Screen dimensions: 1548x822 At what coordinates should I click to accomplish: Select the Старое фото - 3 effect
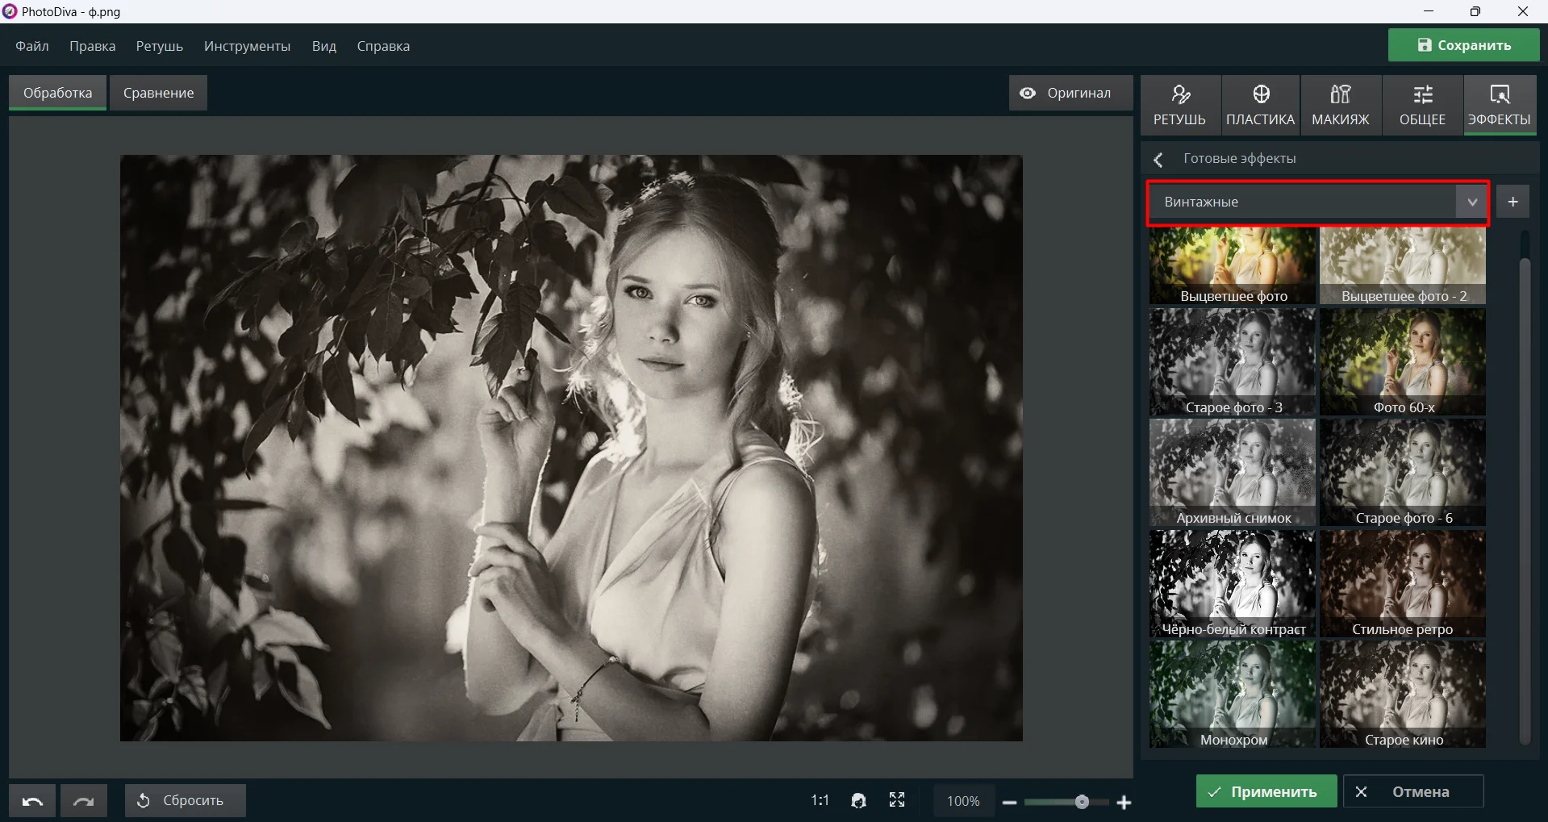pyautogui.click(x=1233, y=362)
